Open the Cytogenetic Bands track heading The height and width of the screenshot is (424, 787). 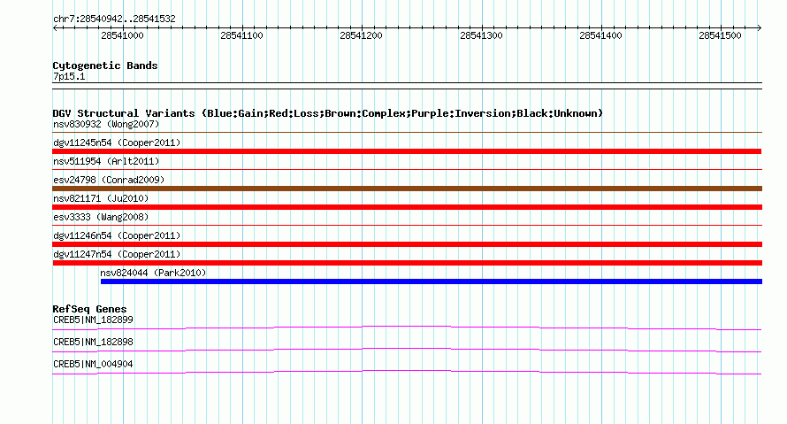click(x=105, y=66)
